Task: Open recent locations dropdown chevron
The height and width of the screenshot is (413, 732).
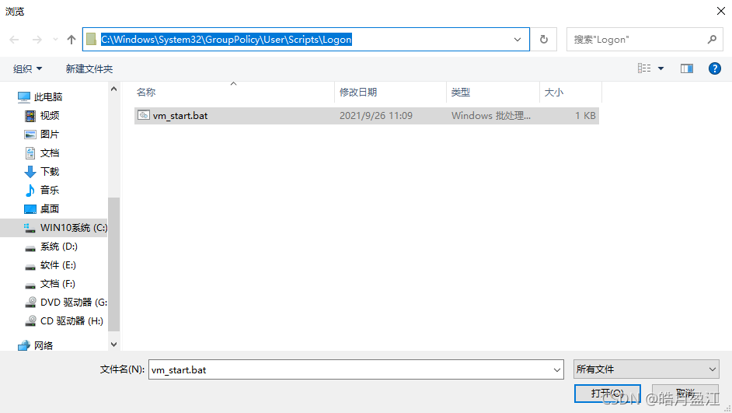Action: pyautogui.click(x=55, y=40)
